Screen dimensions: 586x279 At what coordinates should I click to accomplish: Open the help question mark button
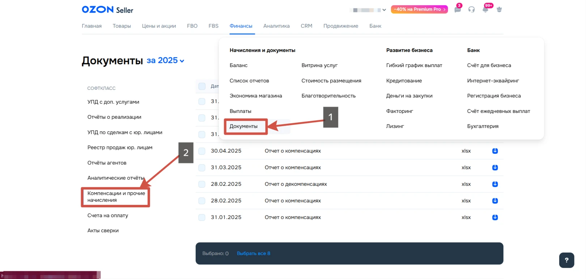click(566, 260)
